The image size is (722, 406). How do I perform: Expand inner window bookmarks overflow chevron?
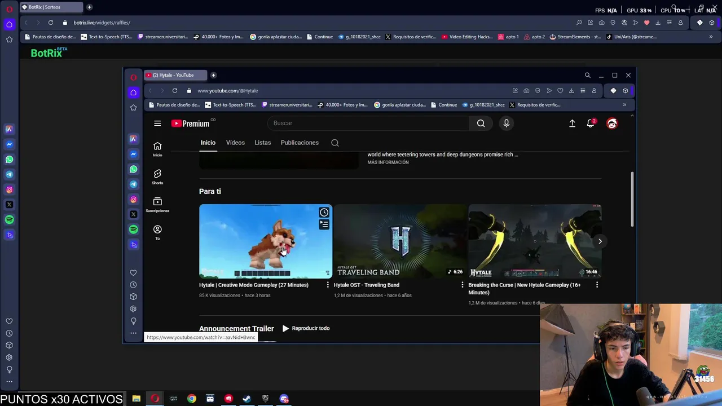pos(624,105)
